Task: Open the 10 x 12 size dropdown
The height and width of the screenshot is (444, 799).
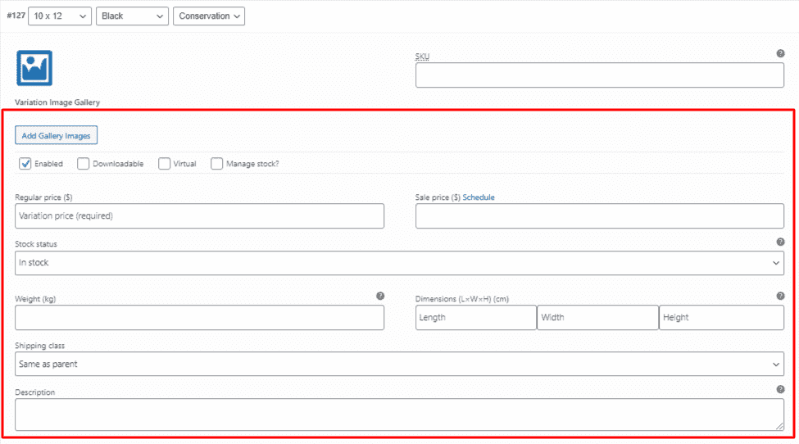Action: [60, 16]
